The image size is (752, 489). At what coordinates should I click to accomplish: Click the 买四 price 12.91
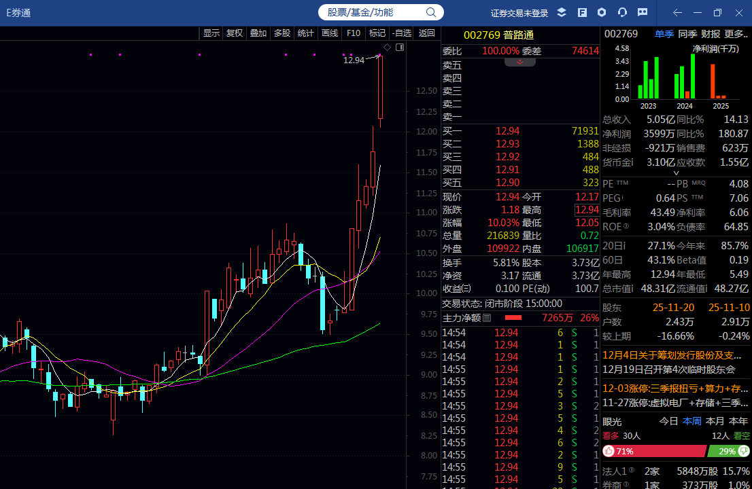507,170
